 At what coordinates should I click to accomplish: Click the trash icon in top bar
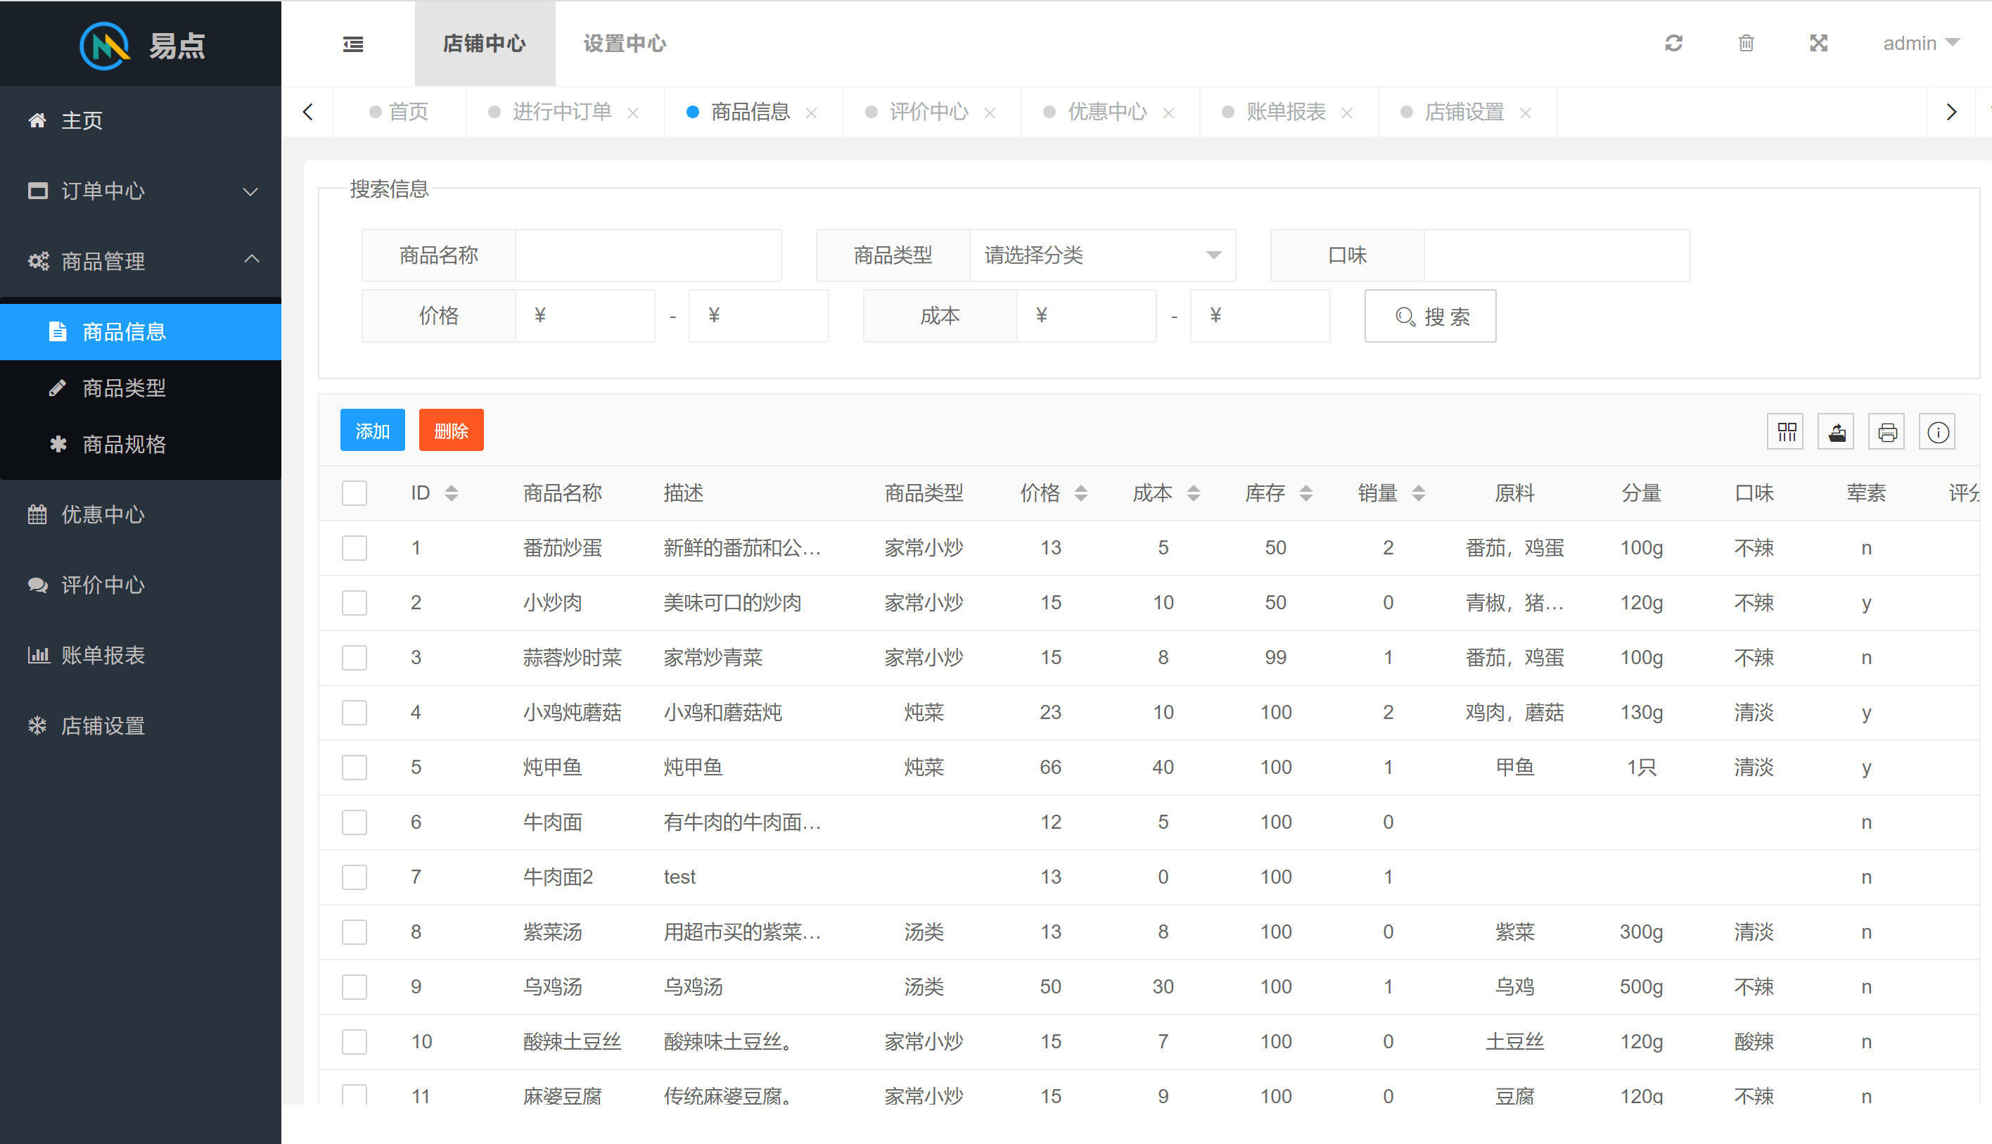pyautogui.click(x=1745, y=43)
